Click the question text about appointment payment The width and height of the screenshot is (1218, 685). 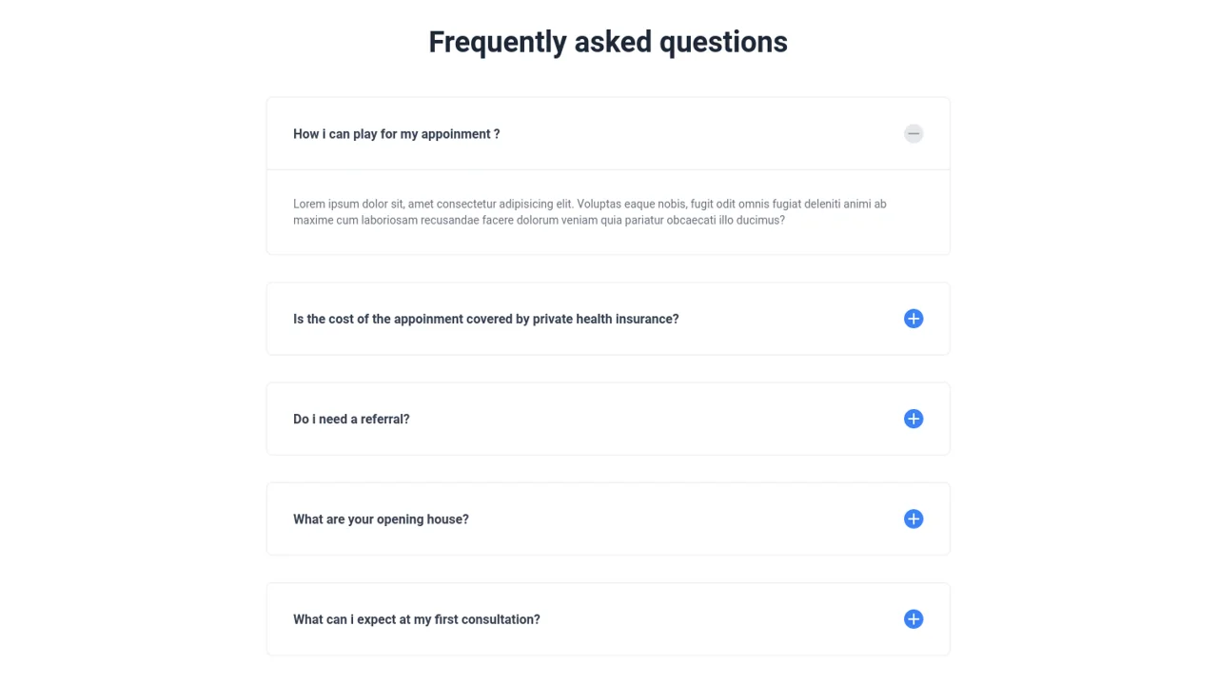(x=396, y=133)
